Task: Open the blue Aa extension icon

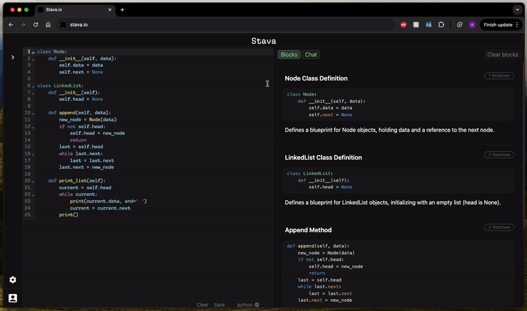Action: pyautogui.click(x=428, y=24)
